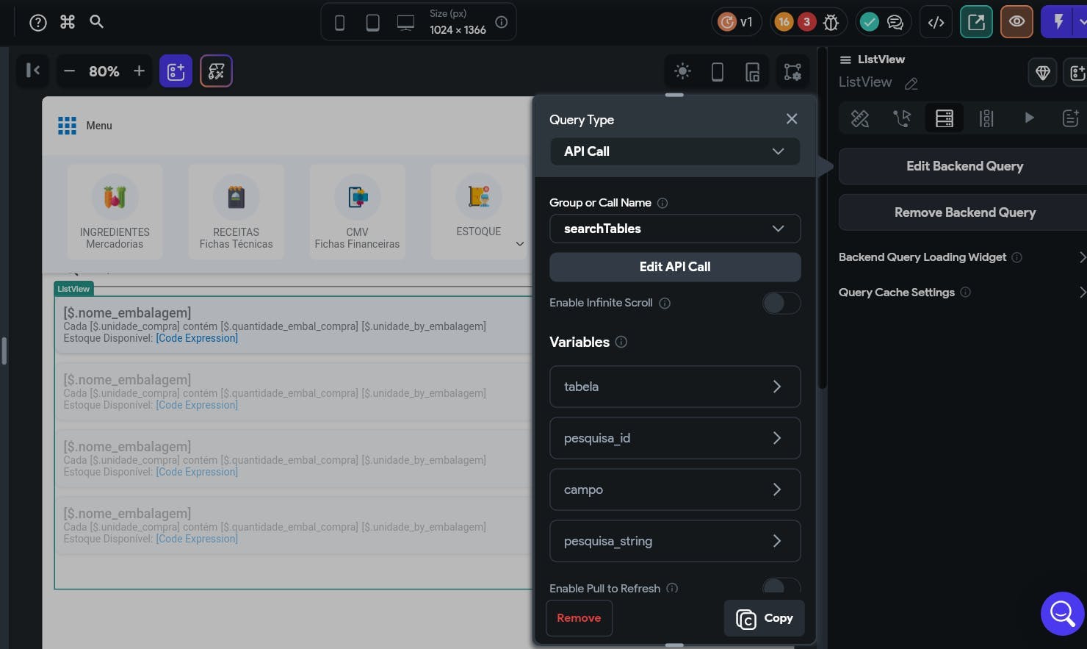Open the searchTables call name dropdown
The image size is (1087, 649).
675,229
